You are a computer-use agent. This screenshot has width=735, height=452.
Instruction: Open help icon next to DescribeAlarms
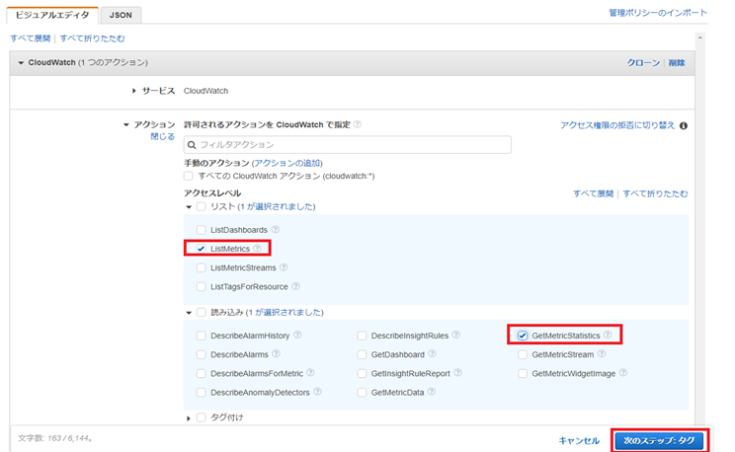coord(276,353)
